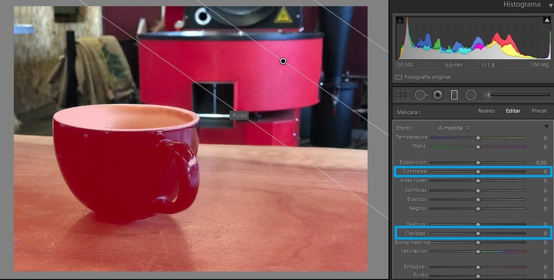Toggle shadow clipping indicator in histogram
554x280 pixels.
[399, 20]
